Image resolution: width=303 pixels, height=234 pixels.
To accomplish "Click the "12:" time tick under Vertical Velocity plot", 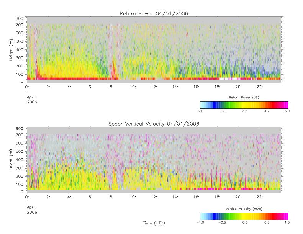I will (x=154, y=197).
